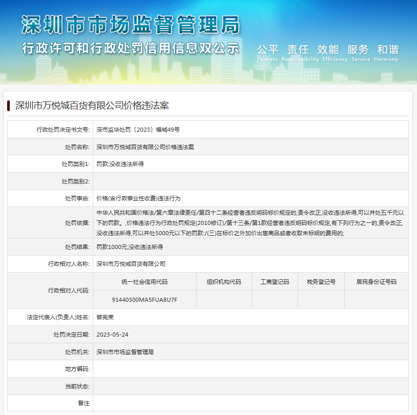417x415 pixels.
Task: Click the 统一社会信用代码 column header
Action: pos(144,282)
